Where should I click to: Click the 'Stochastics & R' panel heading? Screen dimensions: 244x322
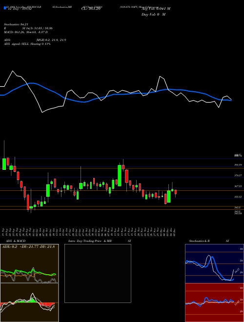pos(200,241)
